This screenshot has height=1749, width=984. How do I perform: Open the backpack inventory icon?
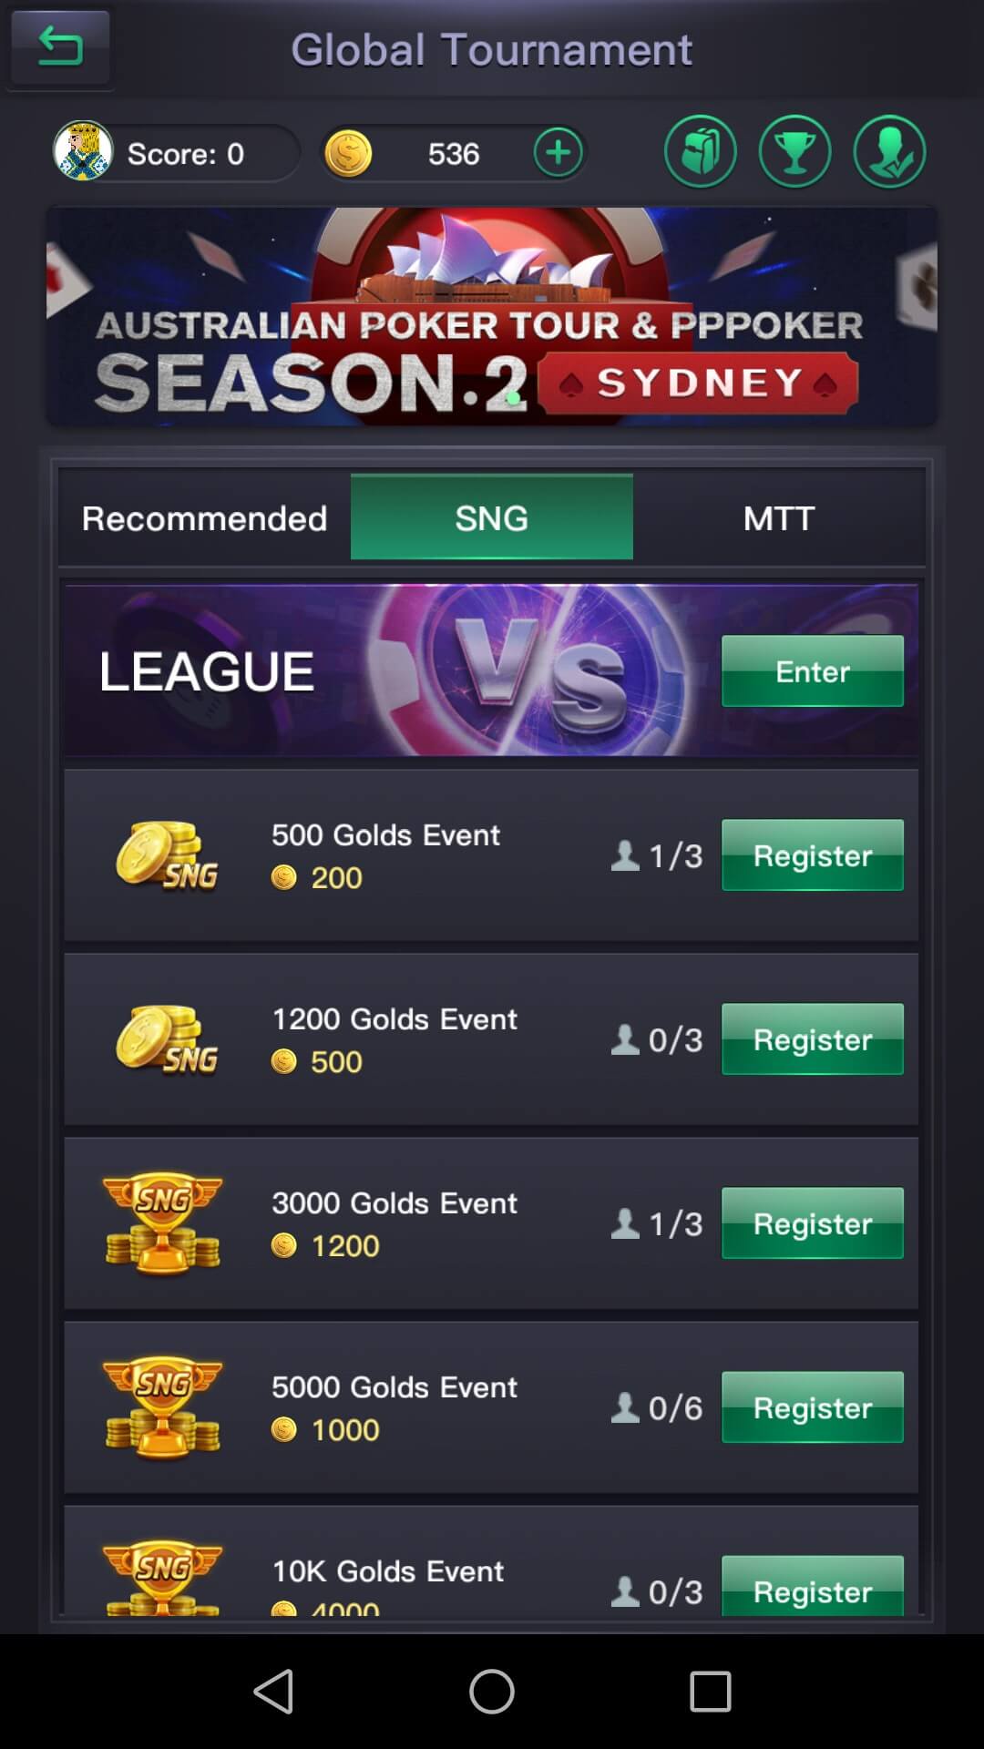coord(701,152)
